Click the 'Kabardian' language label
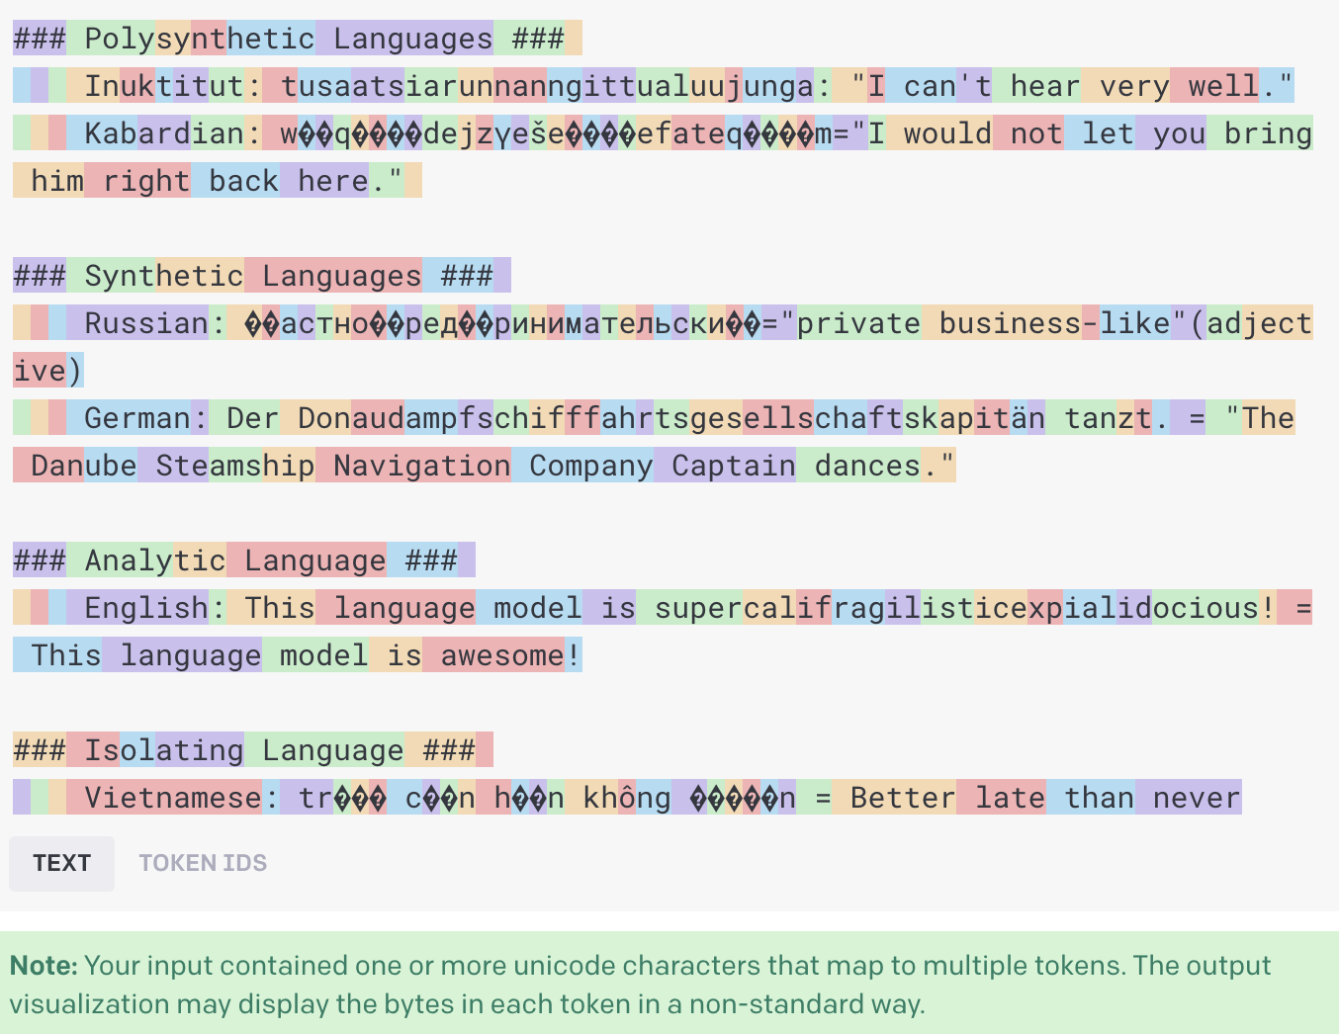 point(163,133)
